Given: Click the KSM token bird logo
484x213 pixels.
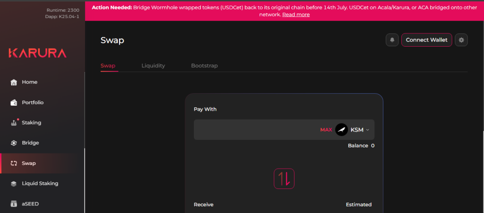Looking at the screenshot, I should point(341,130).
